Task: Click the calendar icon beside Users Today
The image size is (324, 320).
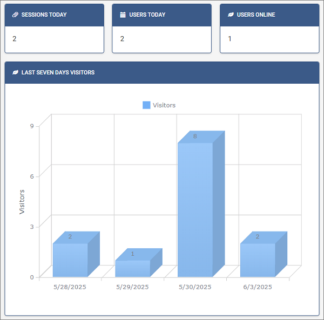Action: tap(123, 15)
